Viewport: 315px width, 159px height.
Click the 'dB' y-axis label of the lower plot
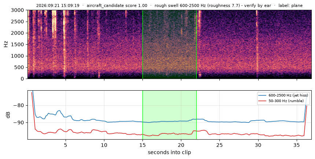(8, 115)
